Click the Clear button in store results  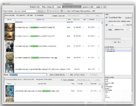88,16
